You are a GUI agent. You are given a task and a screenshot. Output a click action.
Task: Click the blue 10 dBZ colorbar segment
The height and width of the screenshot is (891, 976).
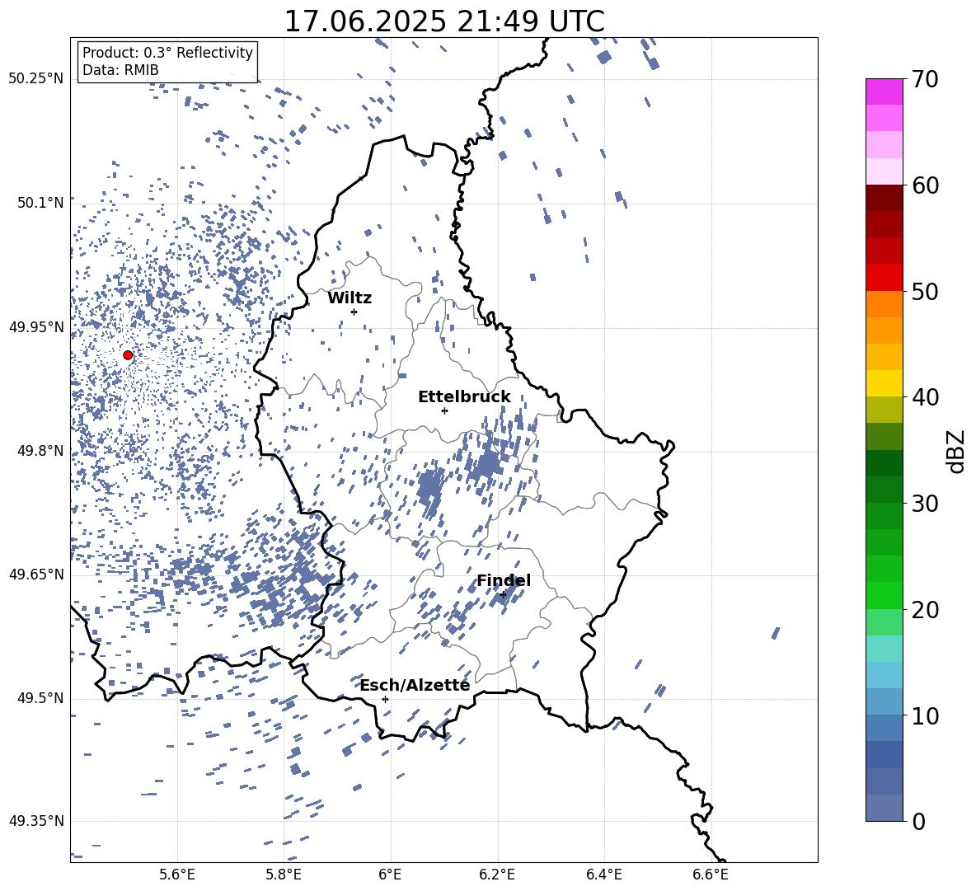tap(884, 702)
